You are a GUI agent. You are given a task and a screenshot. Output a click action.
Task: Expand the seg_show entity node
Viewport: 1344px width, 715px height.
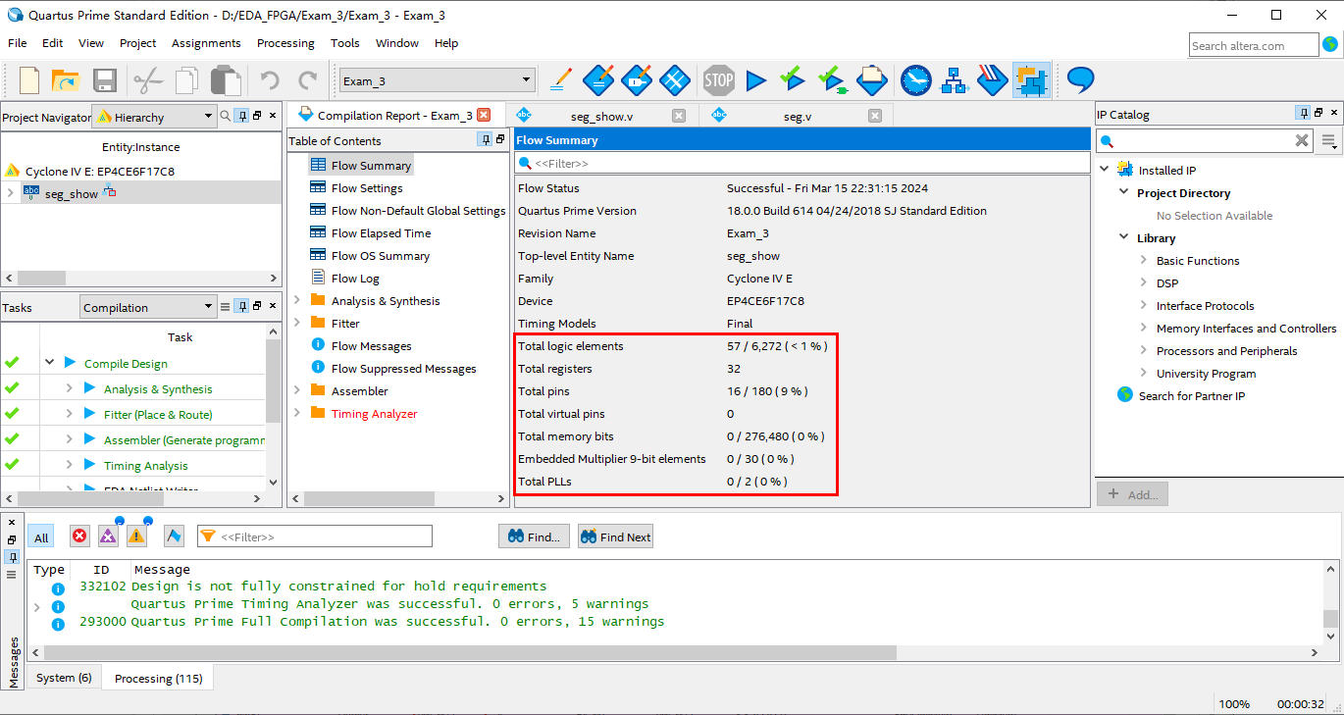point(10,193)
